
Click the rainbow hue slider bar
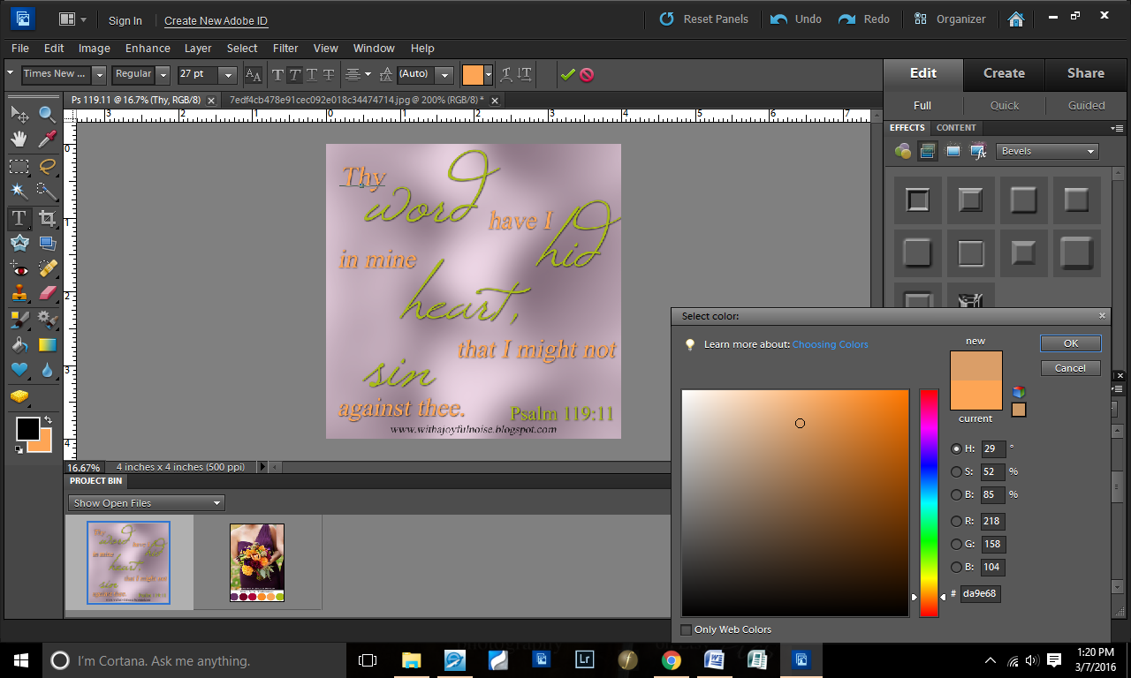tap(929, 494)
